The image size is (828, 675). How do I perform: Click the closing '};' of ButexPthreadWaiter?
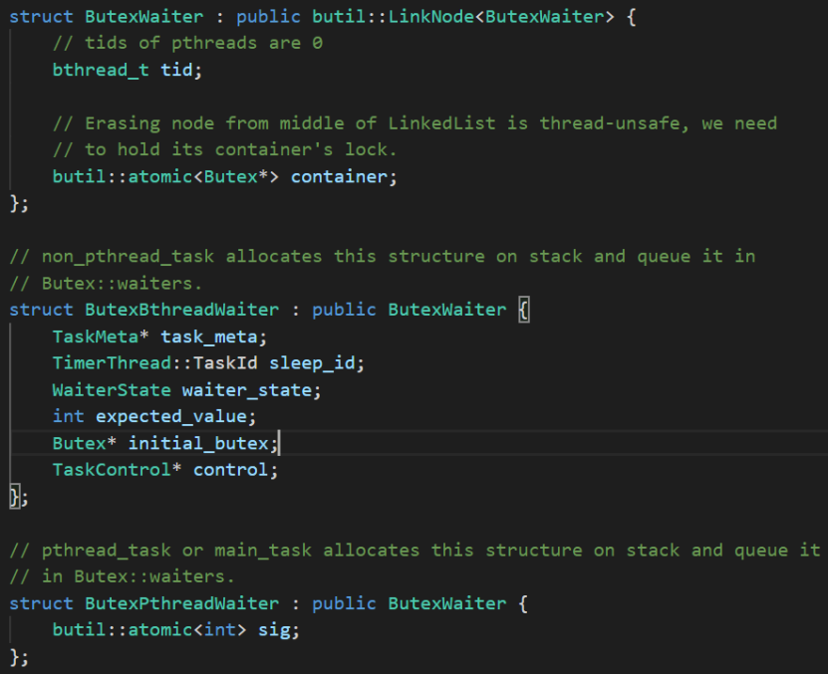19,657
